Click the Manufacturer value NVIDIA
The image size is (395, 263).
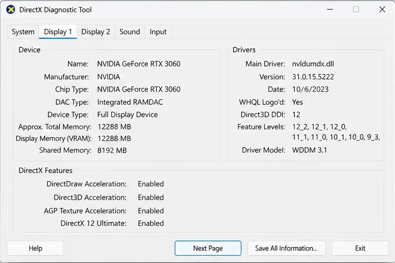coord(108,77)
